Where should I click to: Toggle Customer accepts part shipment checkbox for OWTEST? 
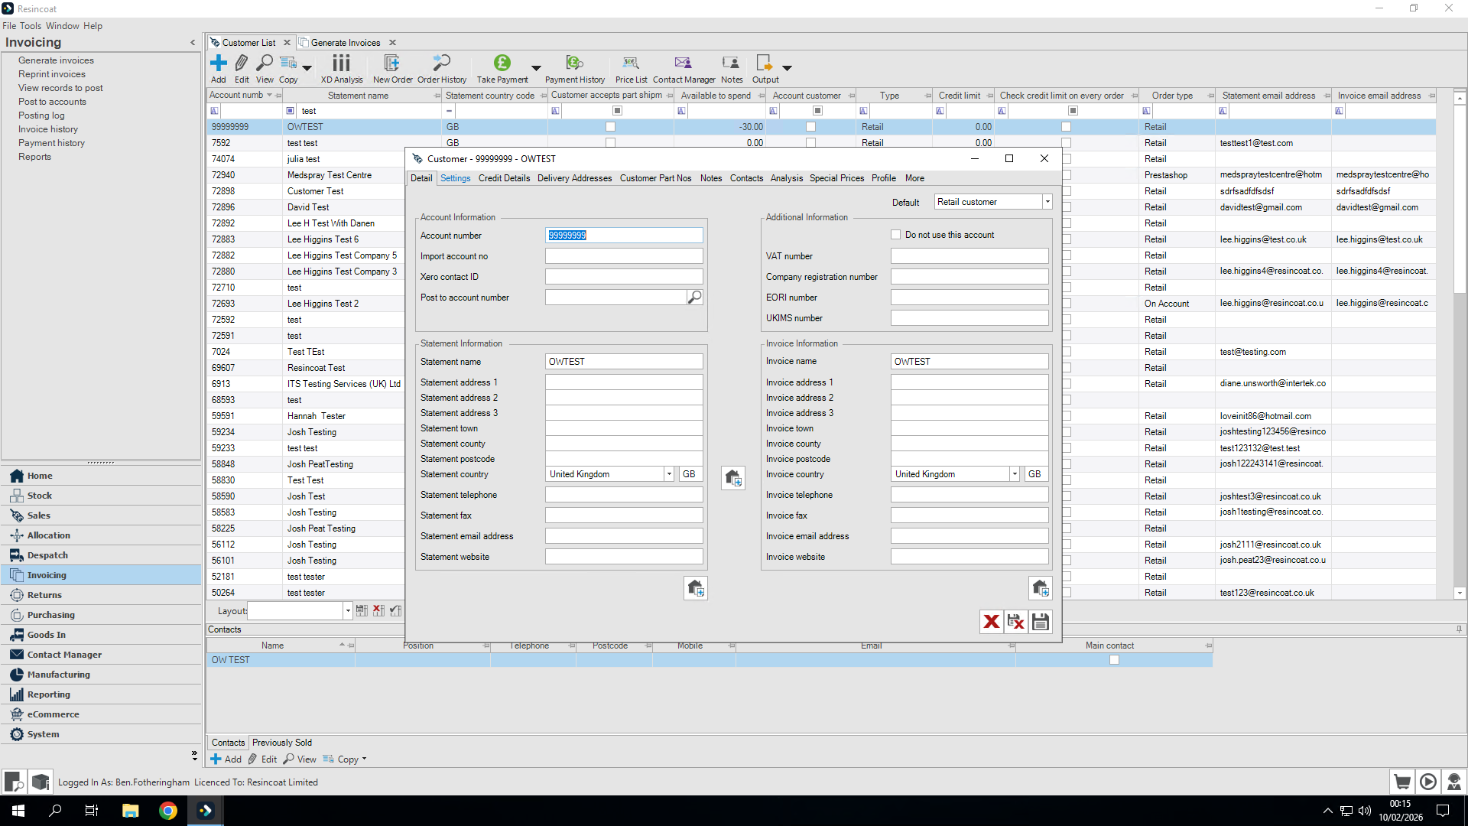[610, 127]
